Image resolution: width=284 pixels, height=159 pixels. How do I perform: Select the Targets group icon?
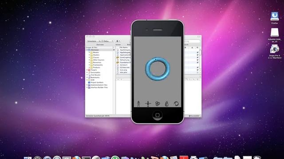(x=89, y=70)
